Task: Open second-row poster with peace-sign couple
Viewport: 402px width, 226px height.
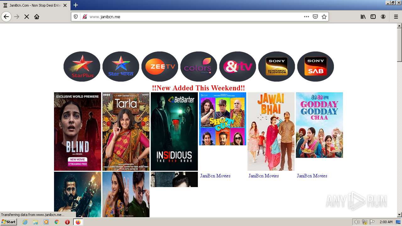Action: click(126, 194)
